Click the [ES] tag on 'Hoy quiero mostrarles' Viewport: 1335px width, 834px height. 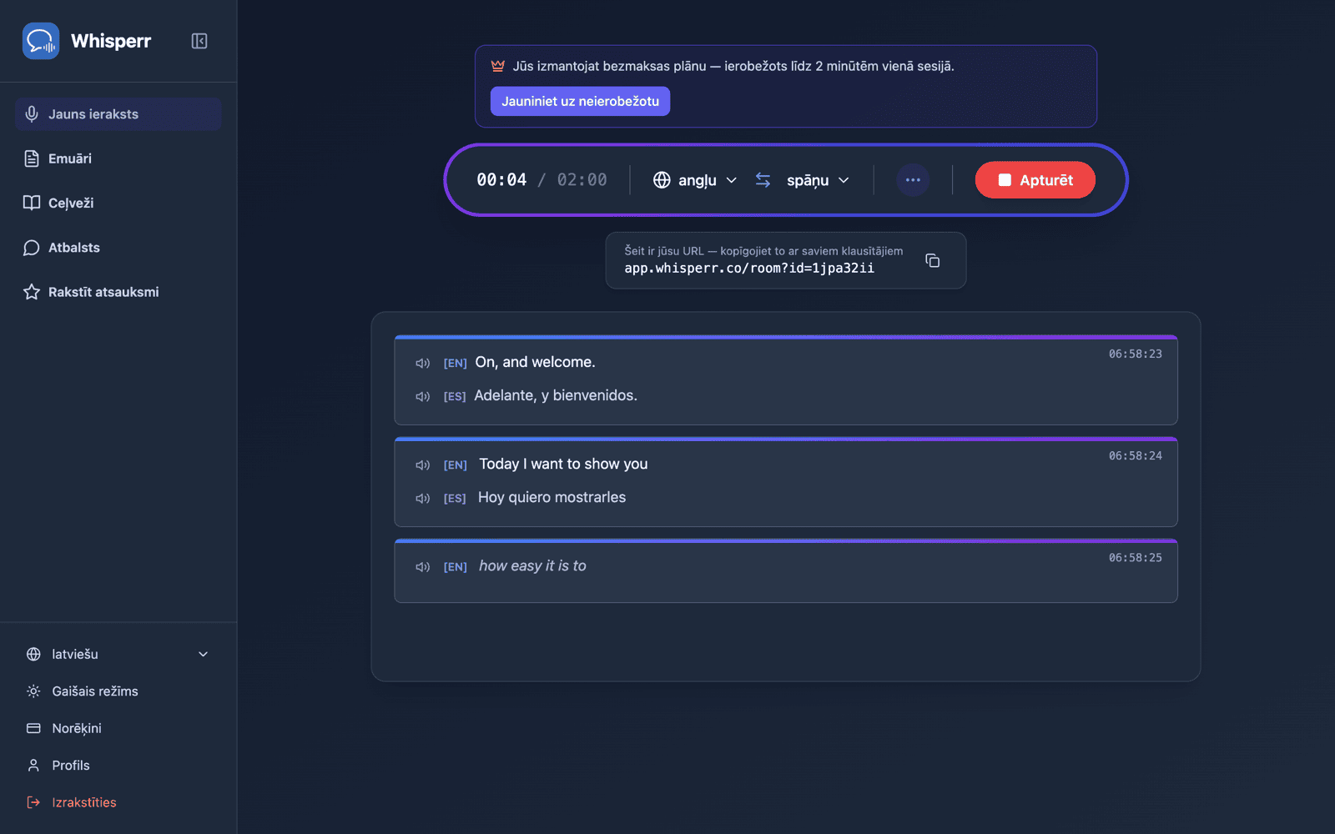(x=455, y=498)
